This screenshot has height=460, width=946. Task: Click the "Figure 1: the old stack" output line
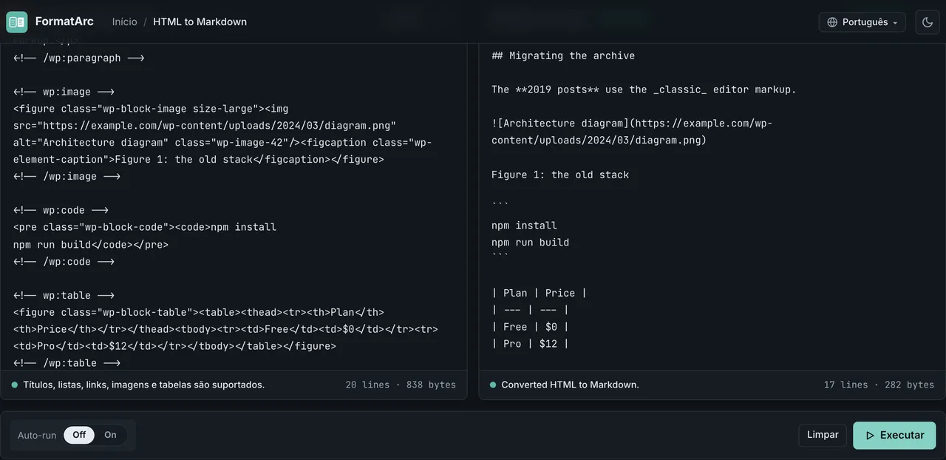tap(560, 175)
